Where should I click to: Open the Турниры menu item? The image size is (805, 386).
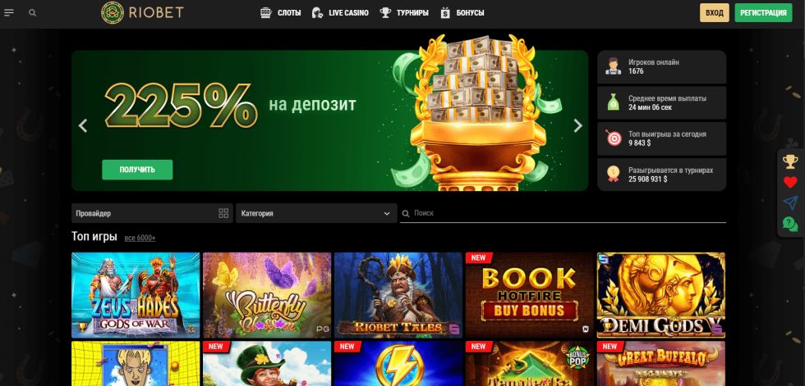tap(404, 13)
